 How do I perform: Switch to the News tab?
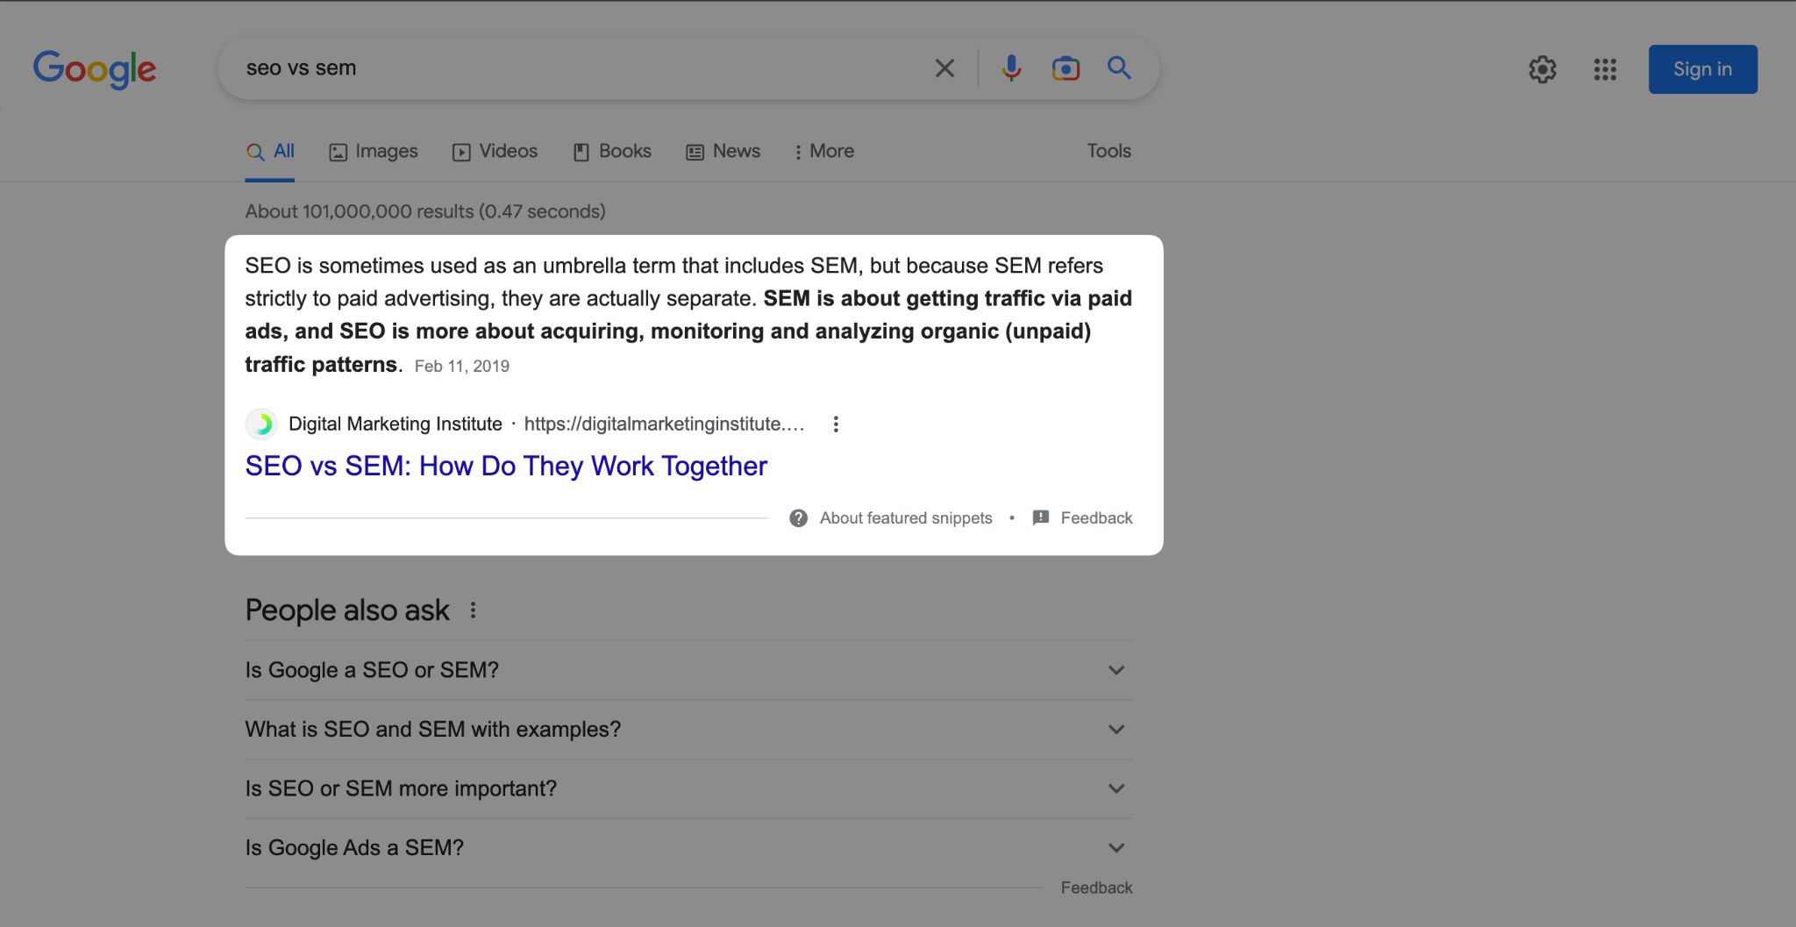723,151
